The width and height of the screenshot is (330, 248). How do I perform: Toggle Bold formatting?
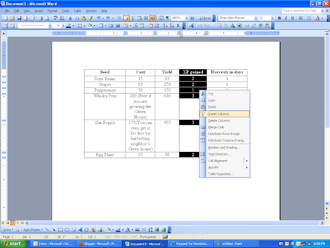tap(279, 18)
